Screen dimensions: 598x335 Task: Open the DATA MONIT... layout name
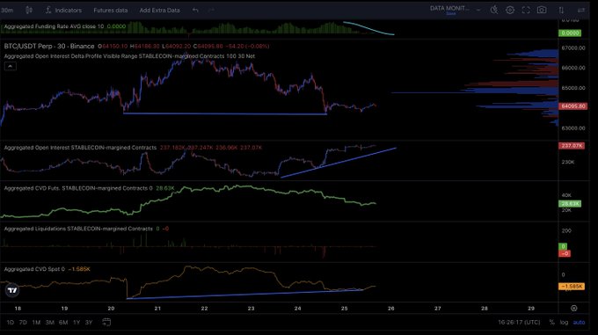click(449, 9)
